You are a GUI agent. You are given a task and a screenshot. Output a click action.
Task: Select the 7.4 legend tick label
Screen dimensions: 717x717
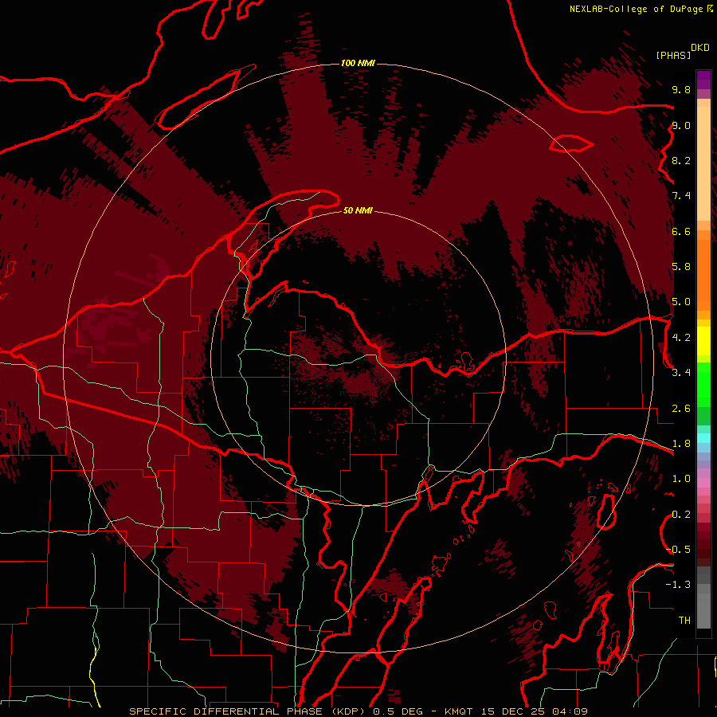tap(681, 196)
